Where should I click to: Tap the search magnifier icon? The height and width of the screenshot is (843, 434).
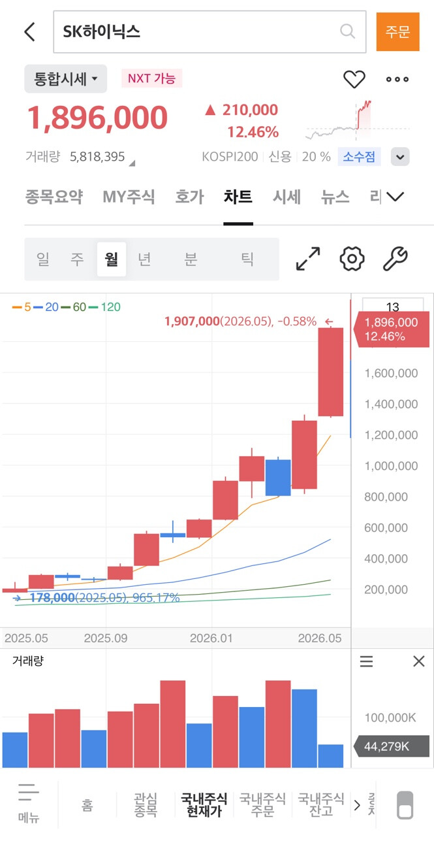348,31
